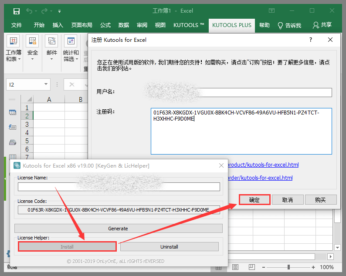The image size is (346, 276).
Task: Switch to Normal view icon
Action: (218, 268)
